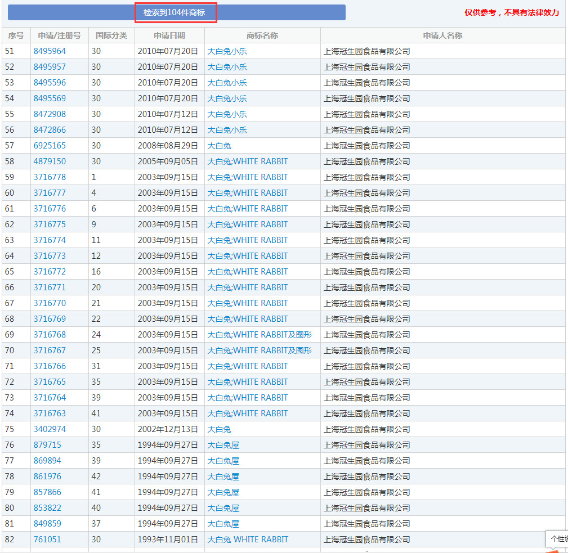Open 大白兔 WHITE RABBIT name in row 82
This screenshot has width=568, height=553.
(248, 539)
